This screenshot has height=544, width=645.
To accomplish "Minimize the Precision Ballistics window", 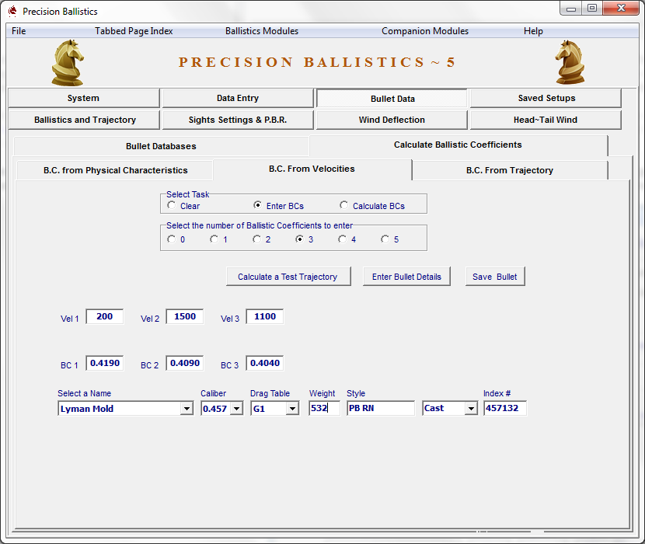I will click(571, 9).
